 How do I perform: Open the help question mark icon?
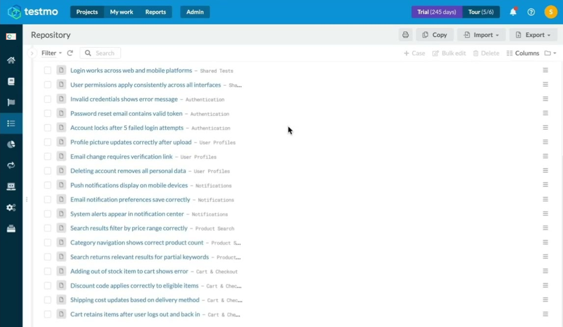531,12
